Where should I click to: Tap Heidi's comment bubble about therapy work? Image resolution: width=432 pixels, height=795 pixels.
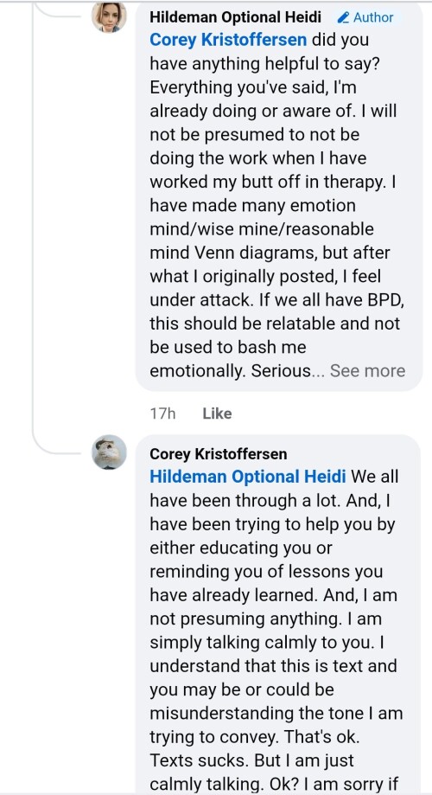click(x=278, y=196)
